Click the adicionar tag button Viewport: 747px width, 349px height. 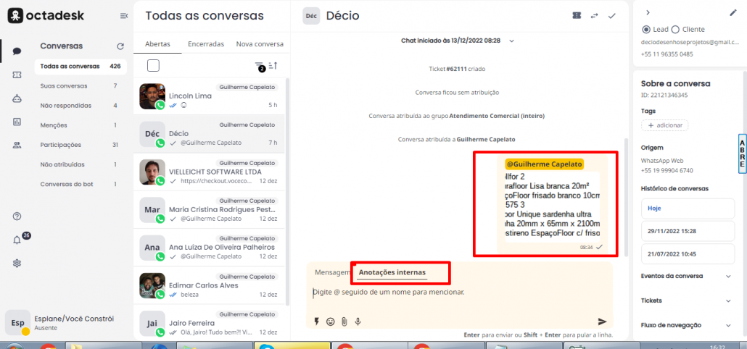point(665,125)
